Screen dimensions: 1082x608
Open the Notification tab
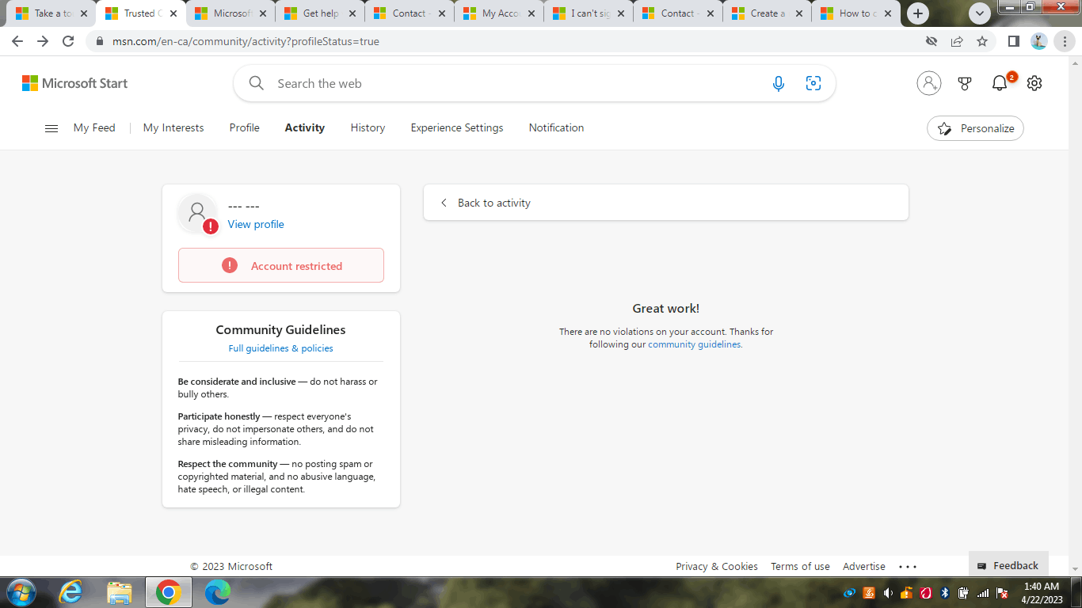[x=557, y=127]
